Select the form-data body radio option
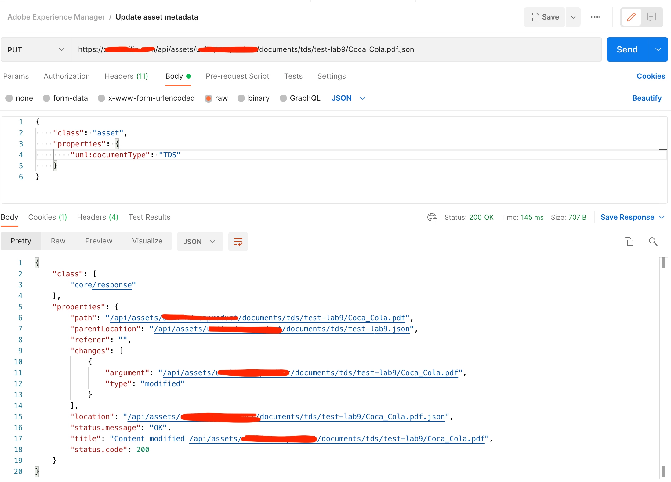 (x=46, y=98)
